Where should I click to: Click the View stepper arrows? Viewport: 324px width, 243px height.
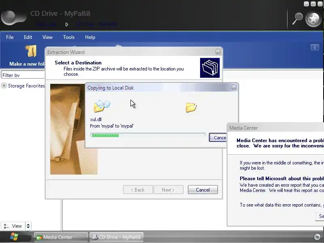(x=28, y=226)
